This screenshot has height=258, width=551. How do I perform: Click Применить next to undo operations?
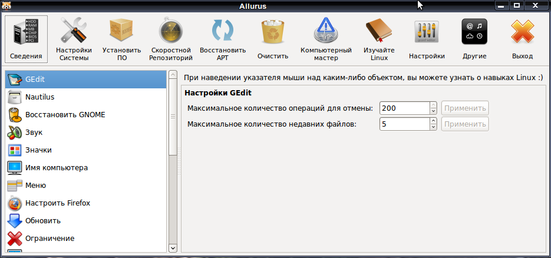(465, 108)
